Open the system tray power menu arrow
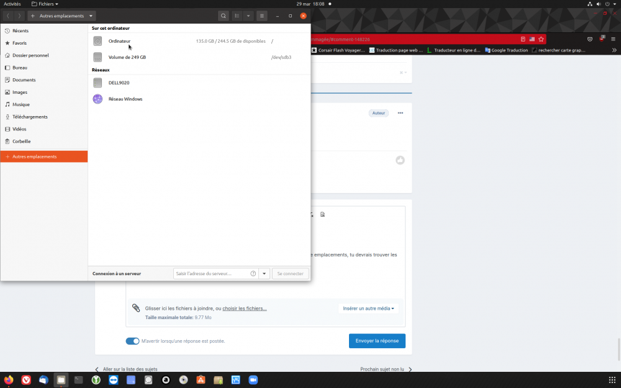Viewport: 621px width, 388px height. (x=615, y=4)
